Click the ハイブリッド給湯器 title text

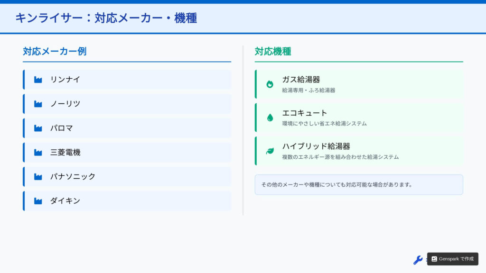(316, 146)
